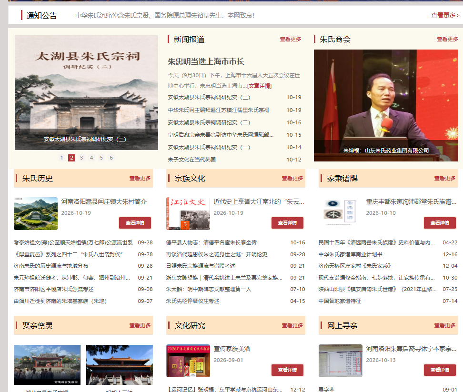Switch carousel to slide 3
The height and width of the screenshot is (392, 463).
(81, 158)
